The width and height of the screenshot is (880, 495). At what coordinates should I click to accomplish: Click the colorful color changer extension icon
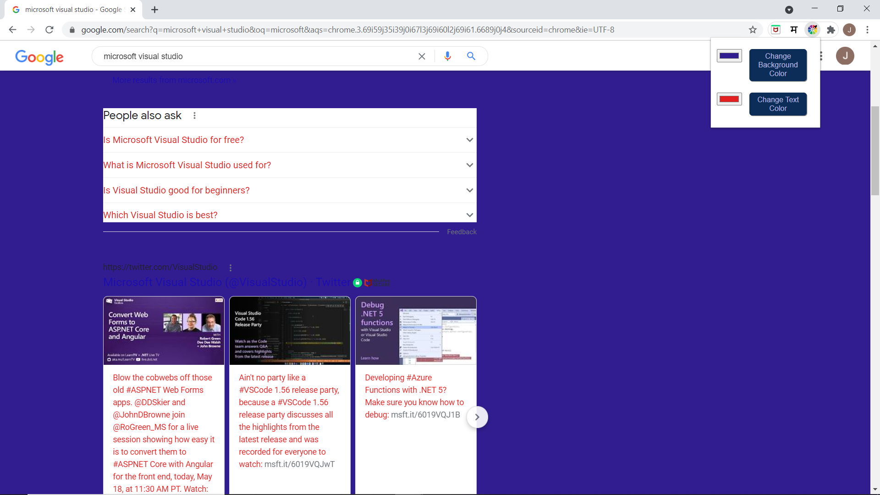click(x=812, y=30)
